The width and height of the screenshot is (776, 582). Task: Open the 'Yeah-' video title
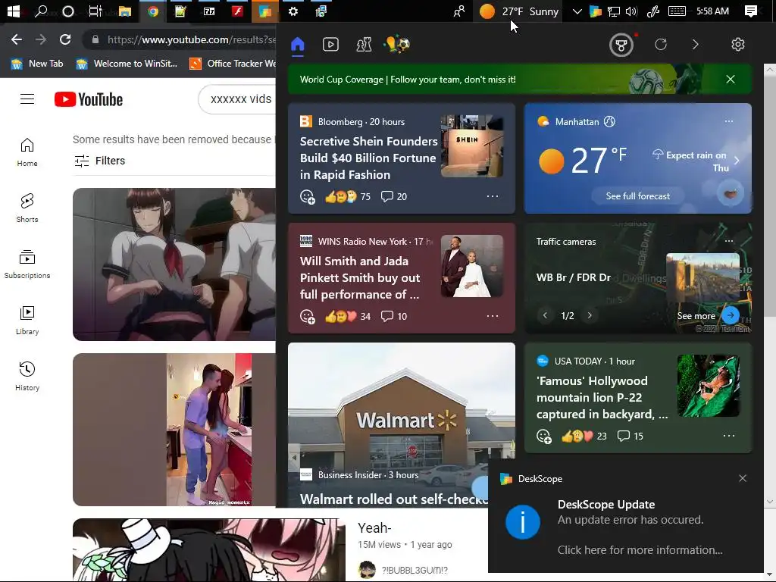coord(374,528)
